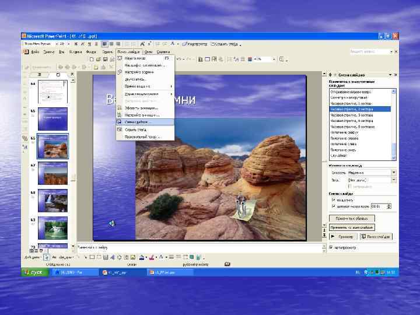
Task: Expand the 'Автофигуры' dropdown
Action: click(64, 257)
